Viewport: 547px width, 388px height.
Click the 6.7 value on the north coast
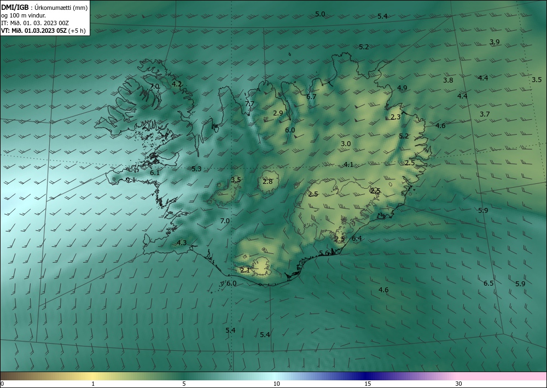311,97
